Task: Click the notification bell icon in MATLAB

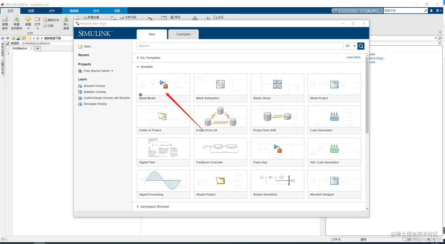Action: tap(431, 11)
